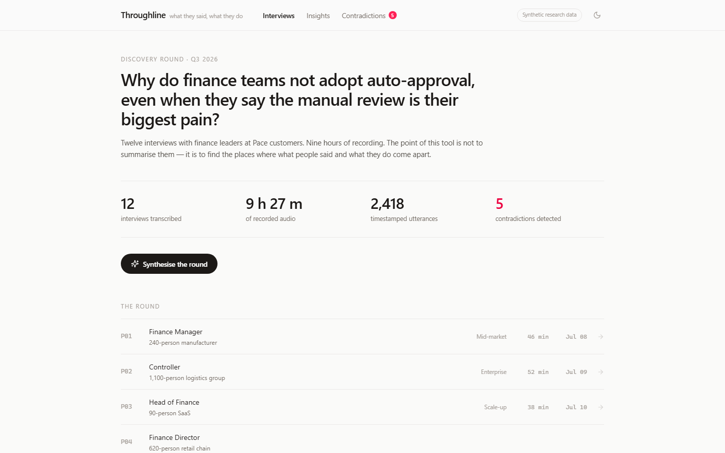725x453 pixels.
Task: Open the Interviews tab
Action: (278, 16)
